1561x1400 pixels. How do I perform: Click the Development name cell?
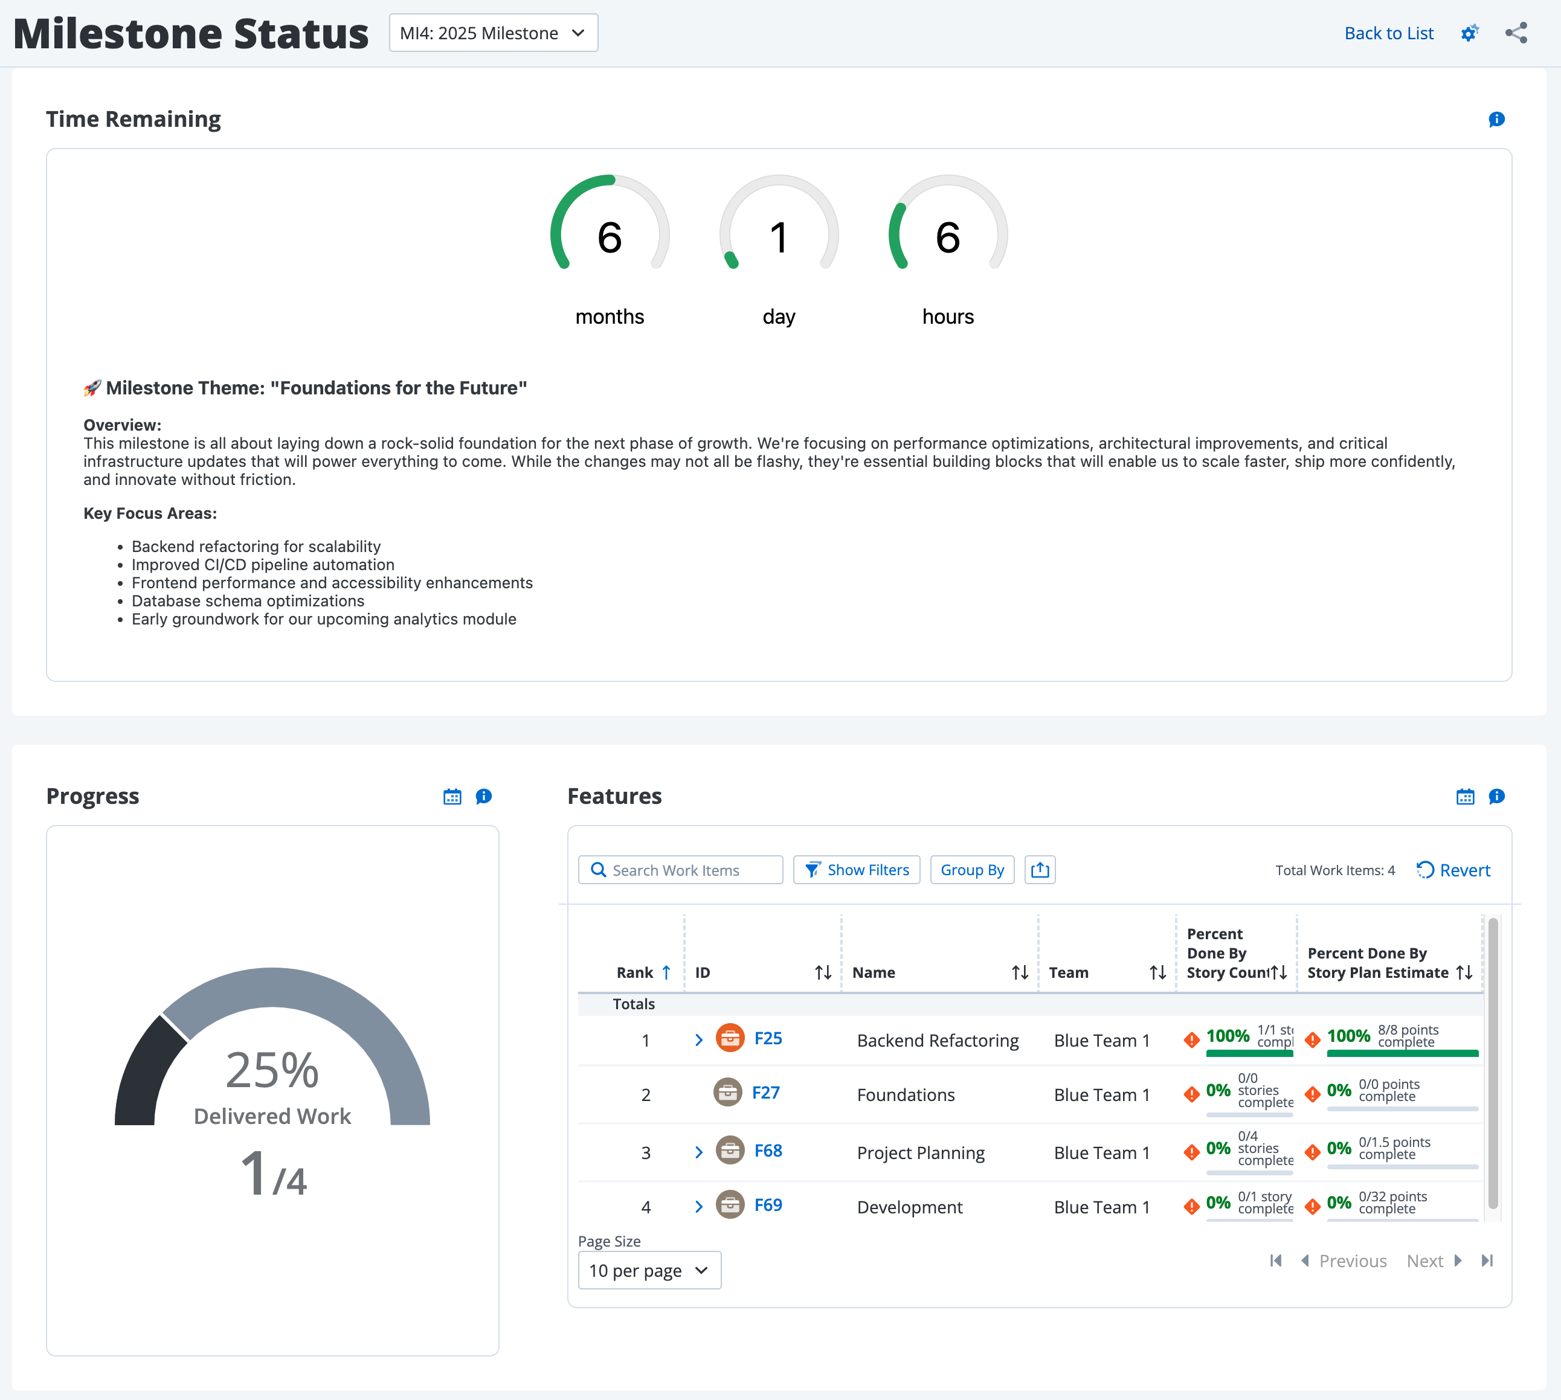[x=909, y=1207]
